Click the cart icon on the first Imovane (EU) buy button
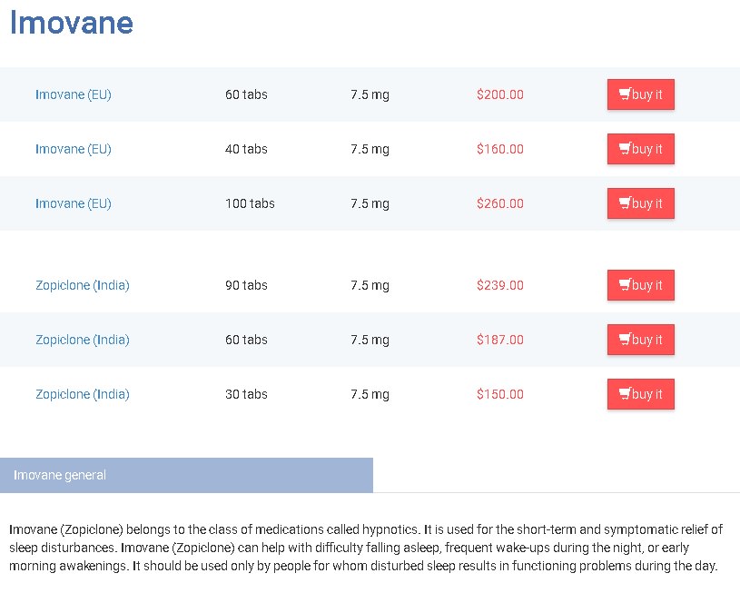The height and width of the screenshot is (593, 740). coord(625,94)
